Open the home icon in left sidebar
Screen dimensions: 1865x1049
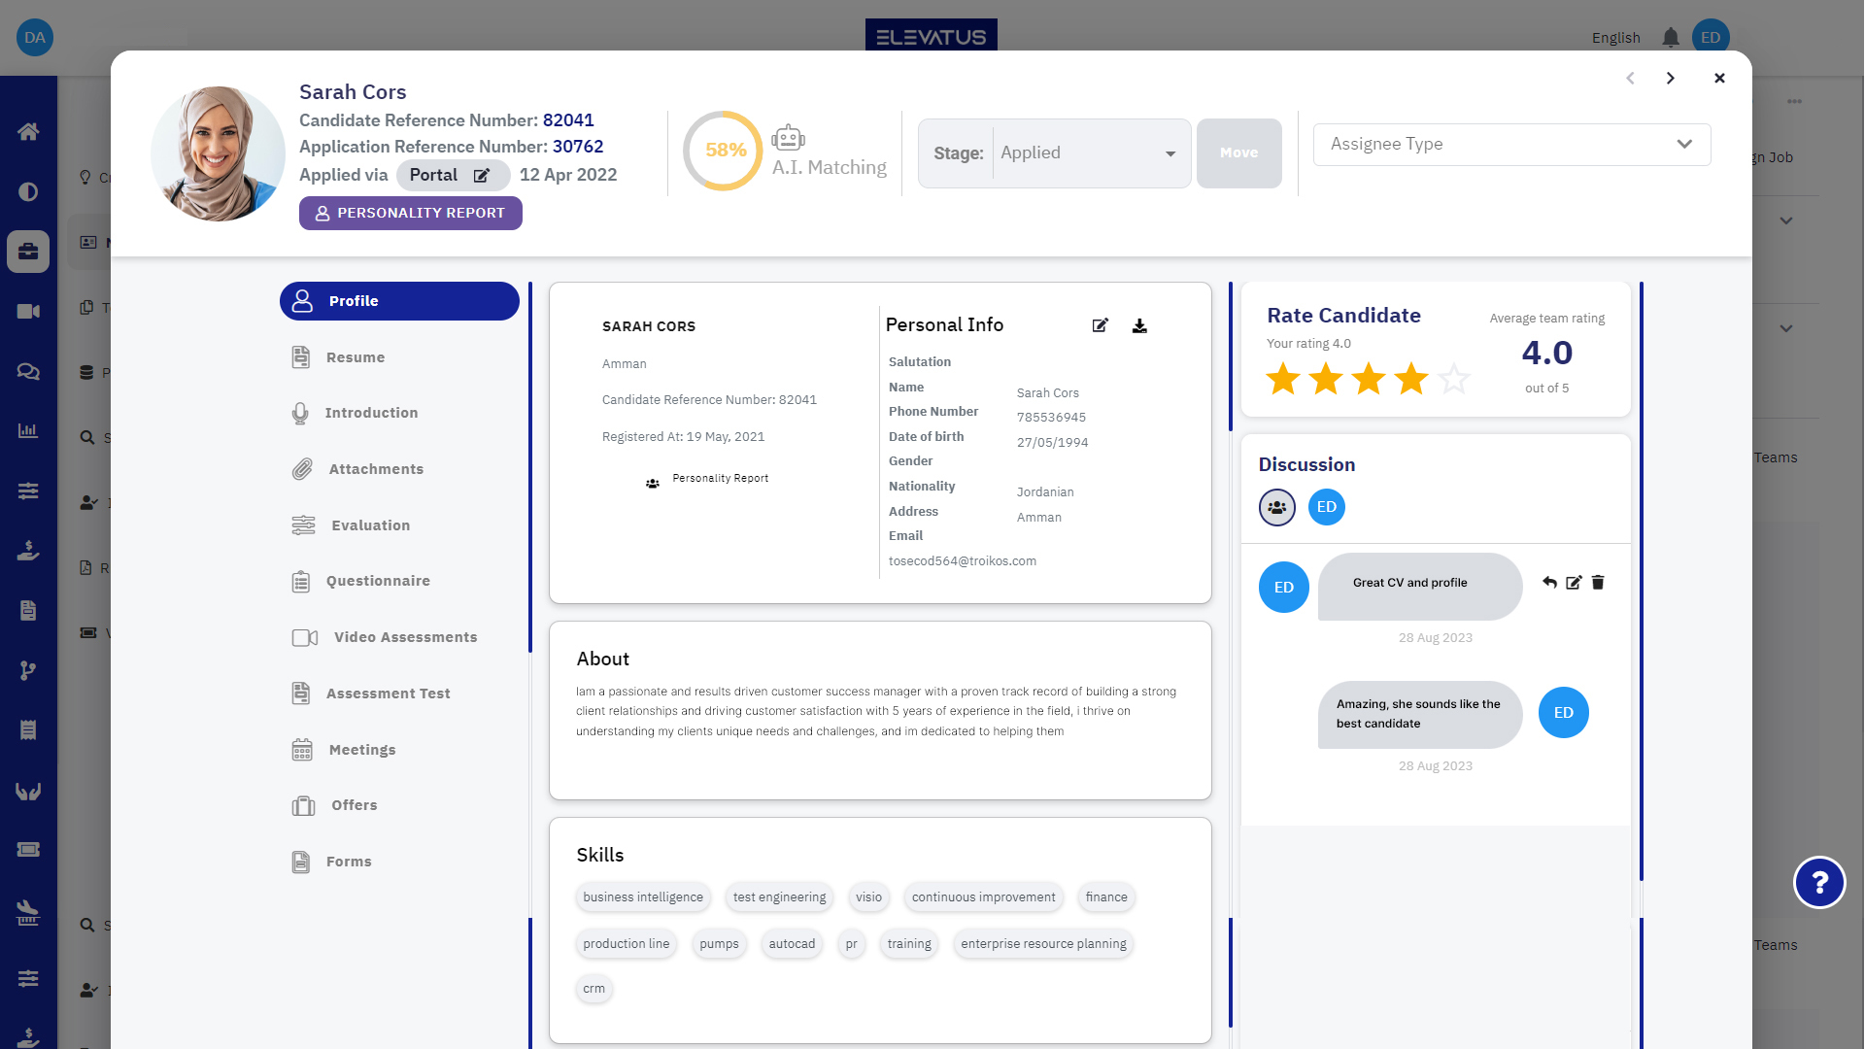(28, 131)
